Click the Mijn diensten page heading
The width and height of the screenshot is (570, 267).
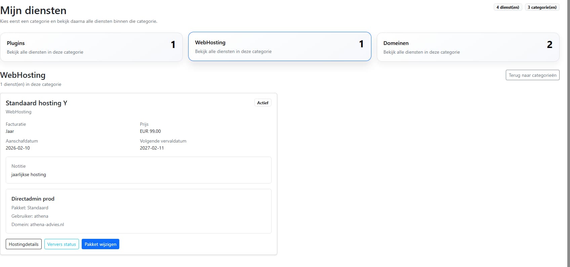click(33, 10)
